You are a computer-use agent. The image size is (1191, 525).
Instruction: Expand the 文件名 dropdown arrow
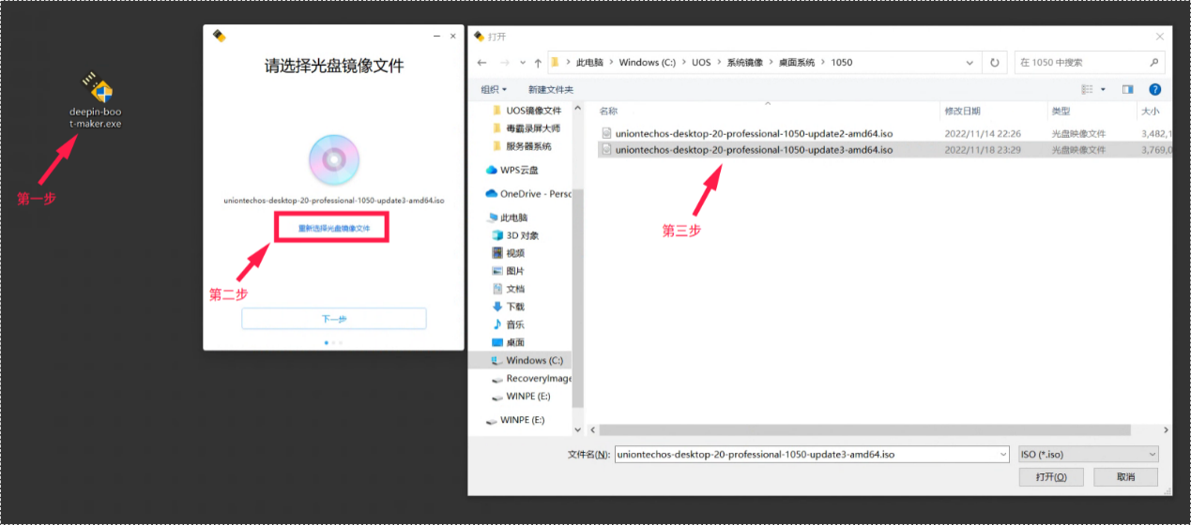pyautogui.click(x=1003, y=454)
